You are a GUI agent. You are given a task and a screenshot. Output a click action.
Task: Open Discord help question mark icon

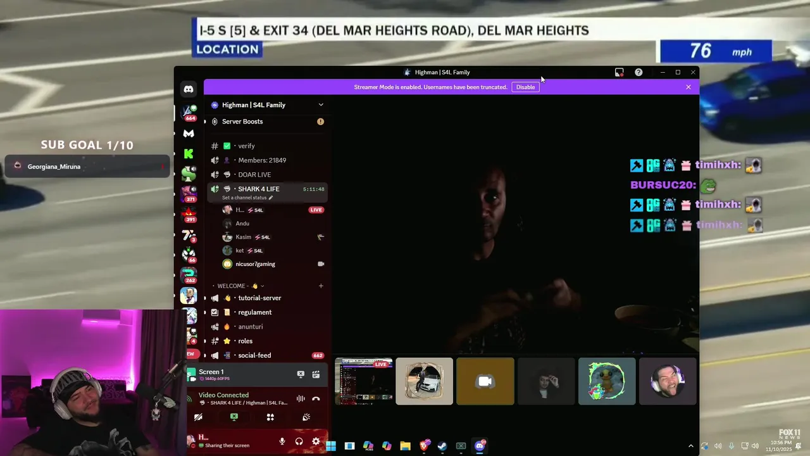639,72
